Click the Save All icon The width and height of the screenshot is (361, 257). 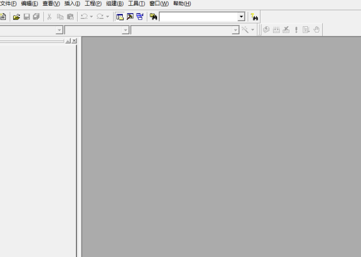37,17
